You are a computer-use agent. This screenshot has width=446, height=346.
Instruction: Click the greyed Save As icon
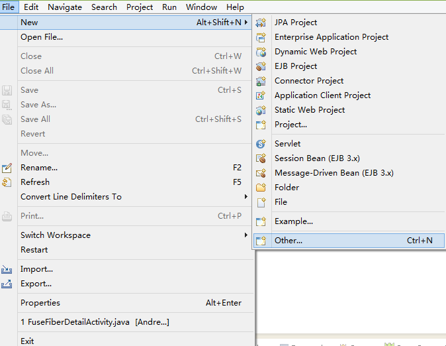(7, 105)
